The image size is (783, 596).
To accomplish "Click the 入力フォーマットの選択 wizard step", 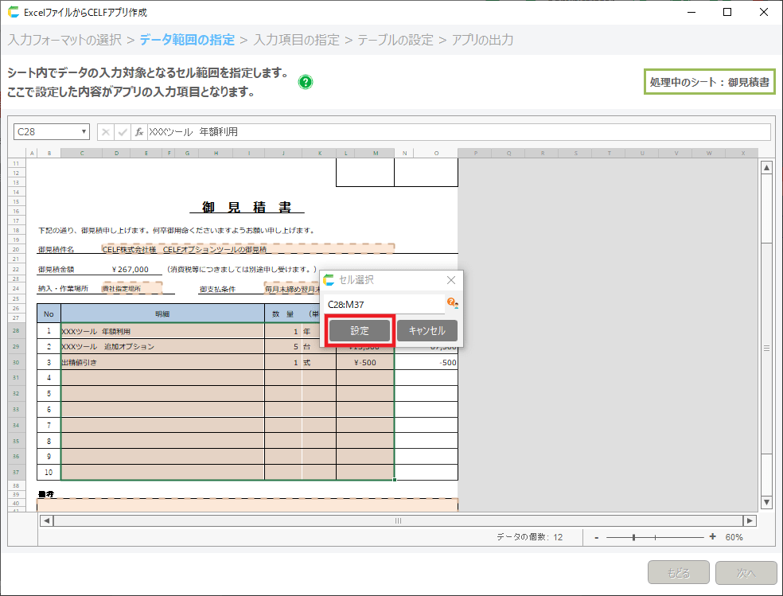I will 65,40.
